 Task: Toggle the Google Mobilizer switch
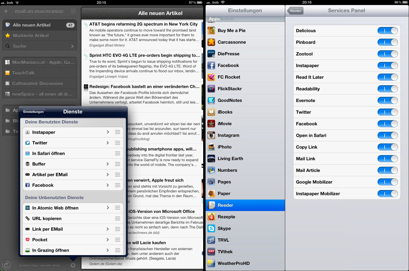pos(388,182)
